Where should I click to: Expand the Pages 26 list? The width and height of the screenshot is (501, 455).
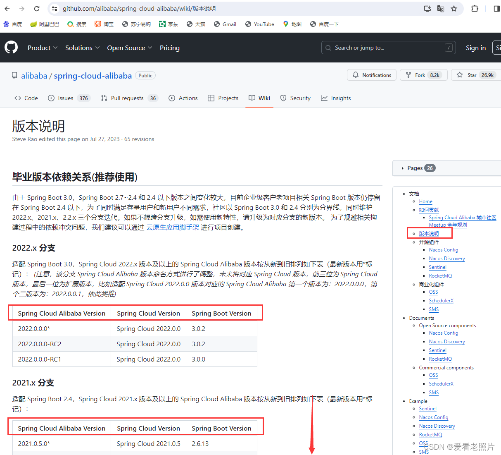tap(419, 168)
